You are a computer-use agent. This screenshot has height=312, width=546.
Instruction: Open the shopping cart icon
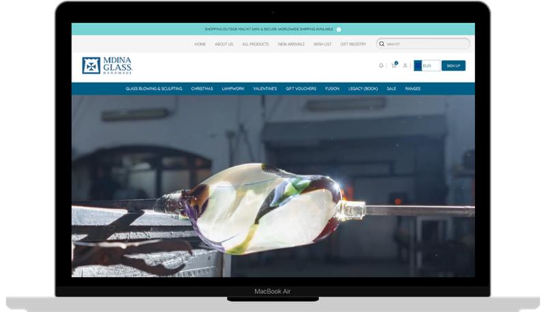(394, 65)
